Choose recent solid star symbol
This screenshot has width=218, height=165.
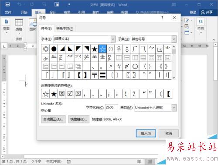click(54, 94)
